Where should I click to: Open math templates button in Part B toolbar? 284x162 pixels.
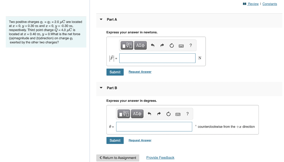124,114
